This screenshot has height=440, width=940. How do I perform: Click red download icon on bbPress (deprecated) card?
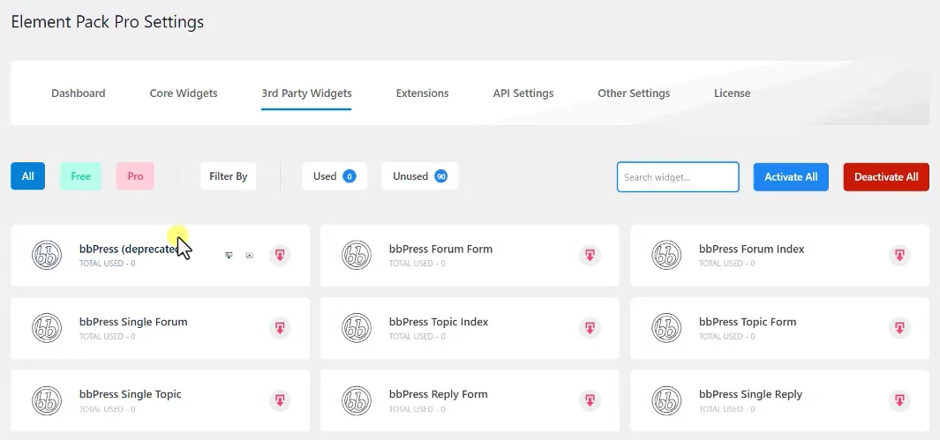coord(280,255)
